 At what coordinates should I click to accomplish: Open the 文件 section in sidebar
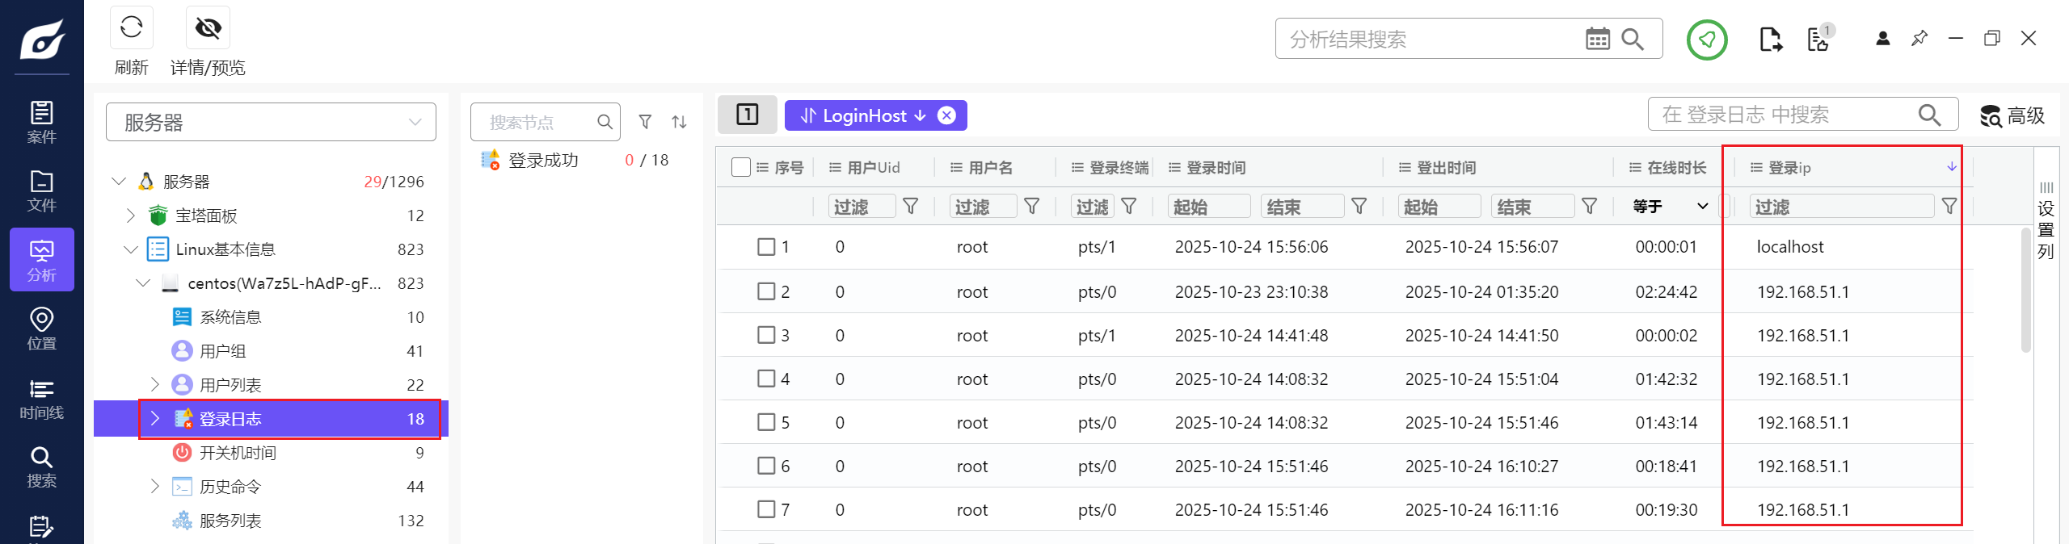(41, 191)
